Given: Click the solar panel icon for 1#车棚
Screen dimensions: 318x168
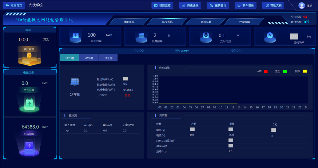Looking at the screenshot, I should tap(75, 82).
